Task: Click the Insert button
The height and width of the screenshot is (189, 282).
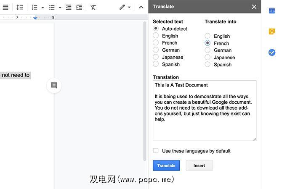Action: coord(199,165)
